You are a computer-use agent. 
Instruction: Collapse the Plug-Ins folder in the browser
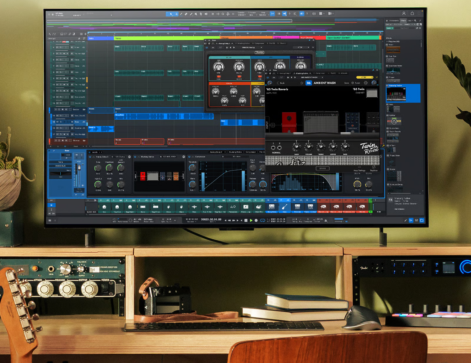click(x=387, y=42)
